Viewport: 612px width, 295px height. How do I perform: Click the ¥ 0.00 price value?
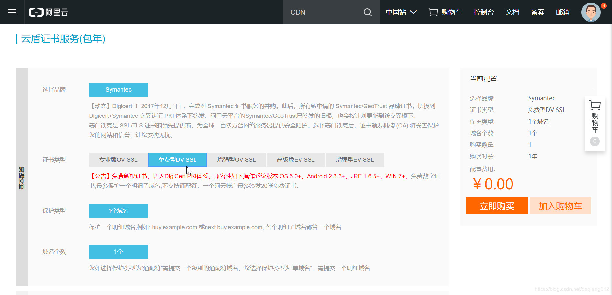(x=493, y=184)
